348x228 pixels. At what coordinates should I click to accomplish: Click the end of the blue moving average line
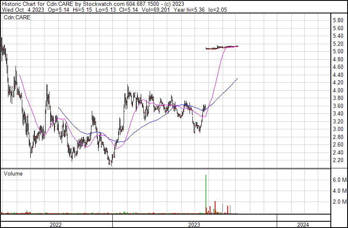[238, 78]
